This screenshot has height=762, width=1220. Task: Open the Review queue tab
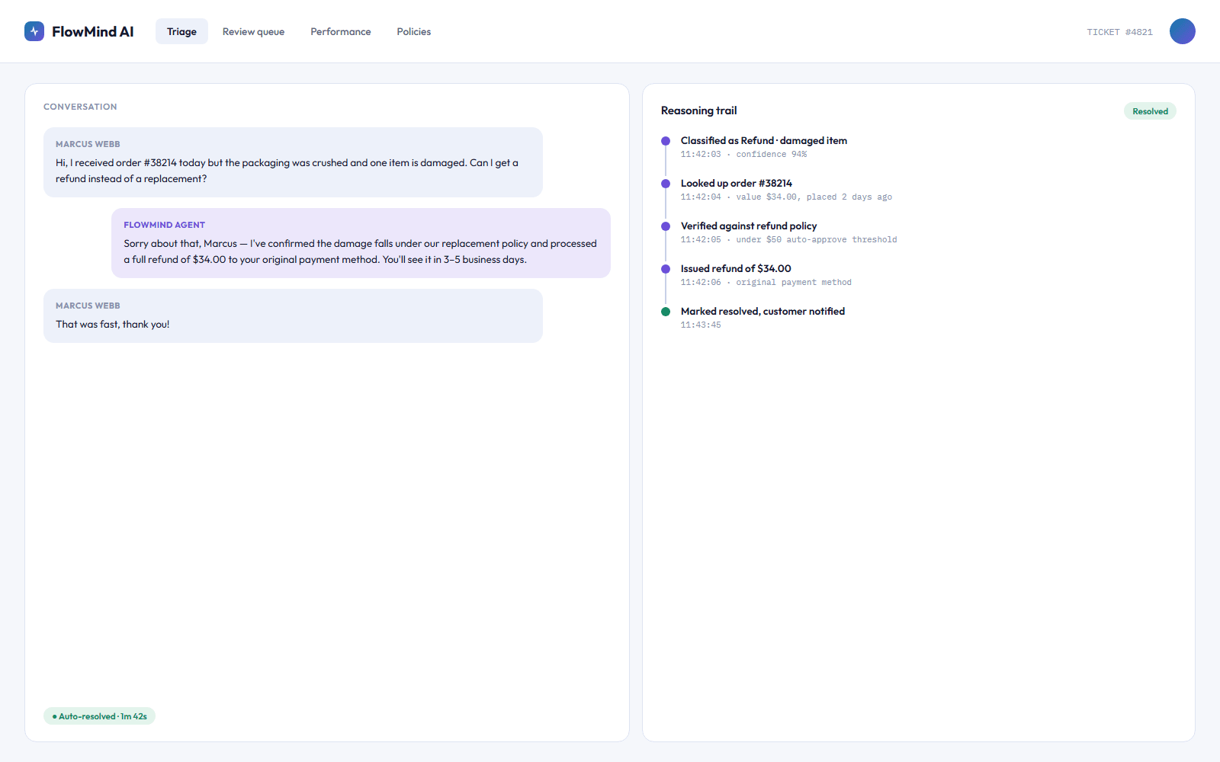253,31
